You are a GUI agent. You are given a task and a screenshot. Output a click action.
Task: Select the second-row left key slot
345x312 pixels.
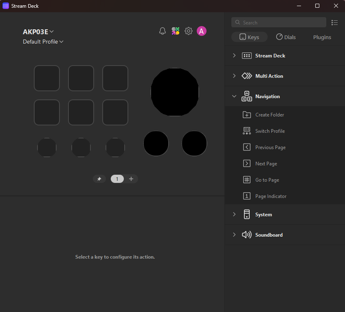coord(47,112)
